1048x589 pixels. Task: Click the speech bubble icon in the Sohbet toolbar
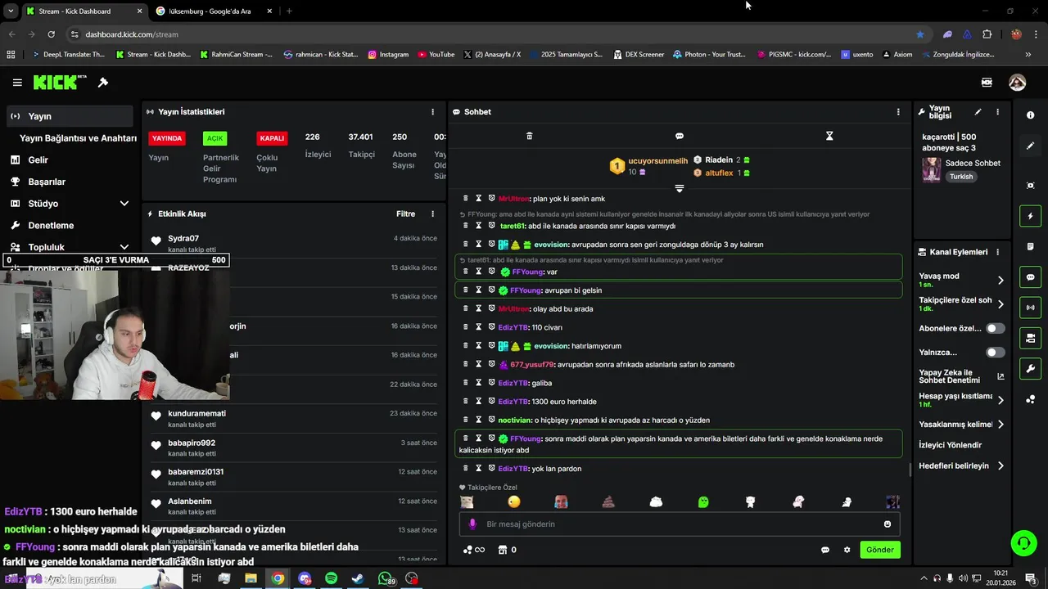[x=680, y=136]
